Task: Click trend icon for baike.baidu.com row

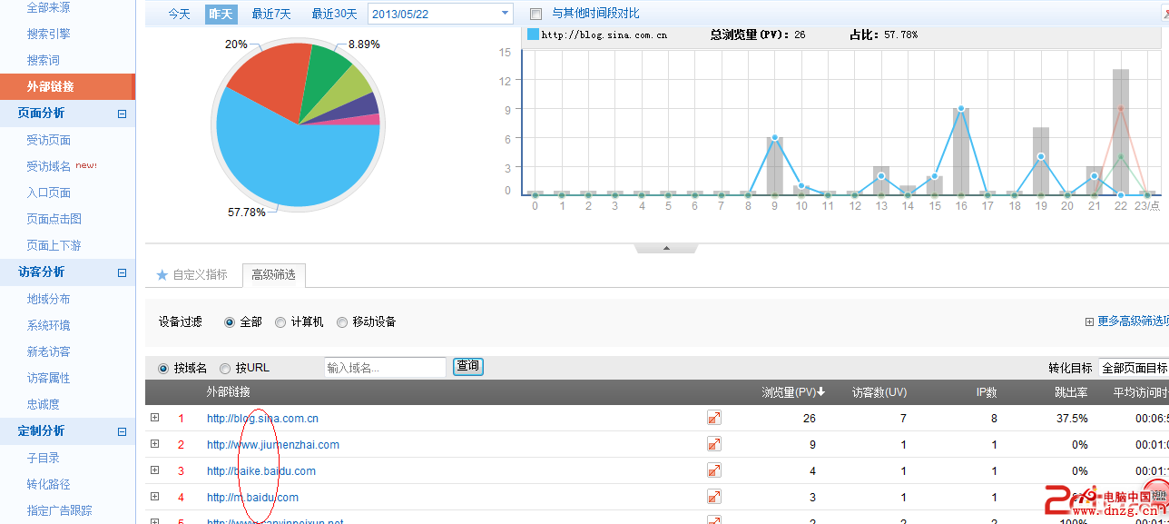Action: [x=714, y=470]
